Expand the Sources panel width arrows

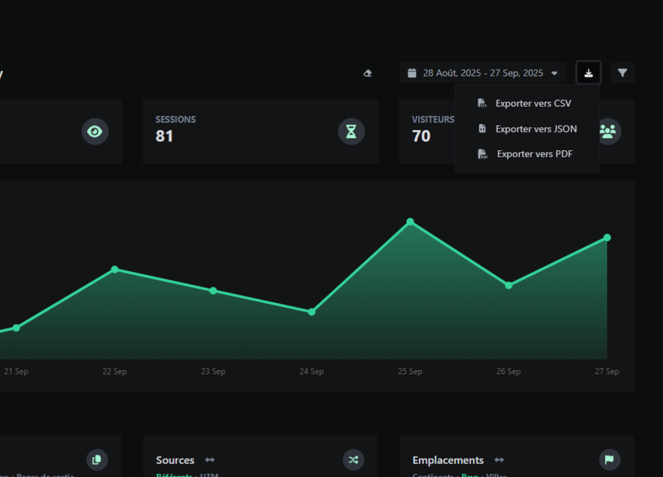coord(210,460)
